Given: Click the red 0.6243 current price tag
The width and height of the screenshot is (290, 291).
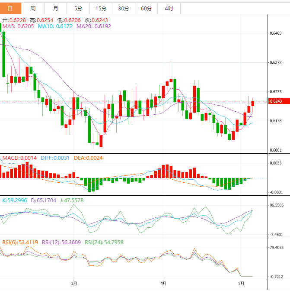Looking at the screenshot, I should point(275,101).
